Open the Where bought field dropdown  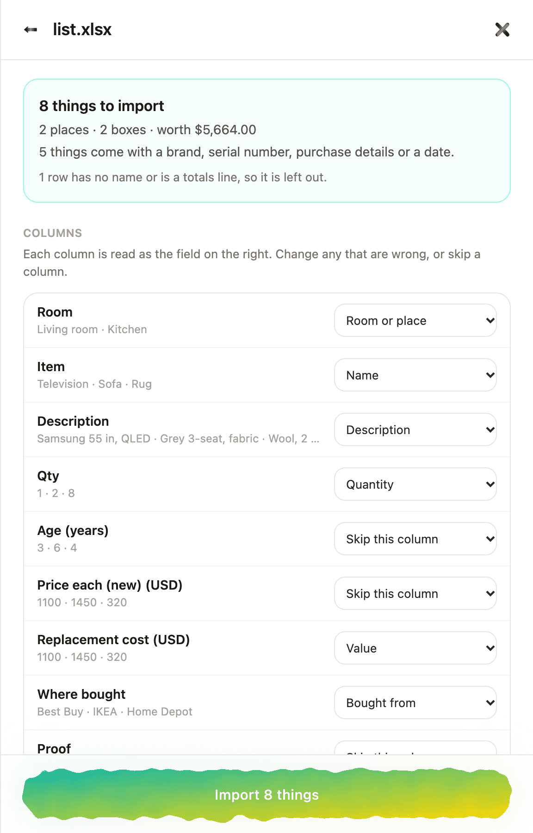pyautogui.click(x=415, y=702)
